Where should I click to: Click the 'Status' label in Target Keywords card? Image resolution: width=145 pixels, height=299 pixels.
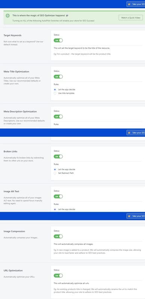(x=57, y=35)
